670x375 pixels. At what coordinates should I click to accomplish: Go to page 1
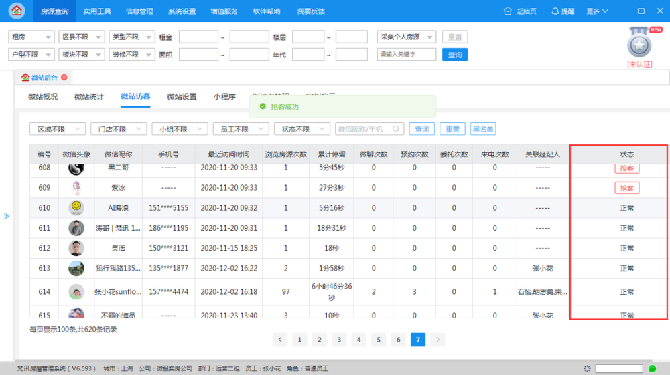(x=299, y=340)
